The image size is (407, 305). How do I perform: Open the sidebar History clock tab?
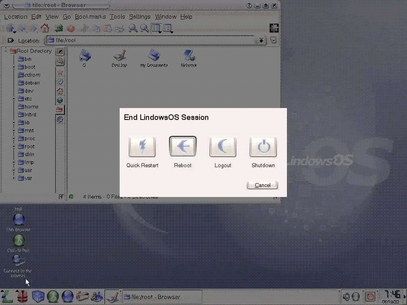pyautogui.click(x=60, y=82)
